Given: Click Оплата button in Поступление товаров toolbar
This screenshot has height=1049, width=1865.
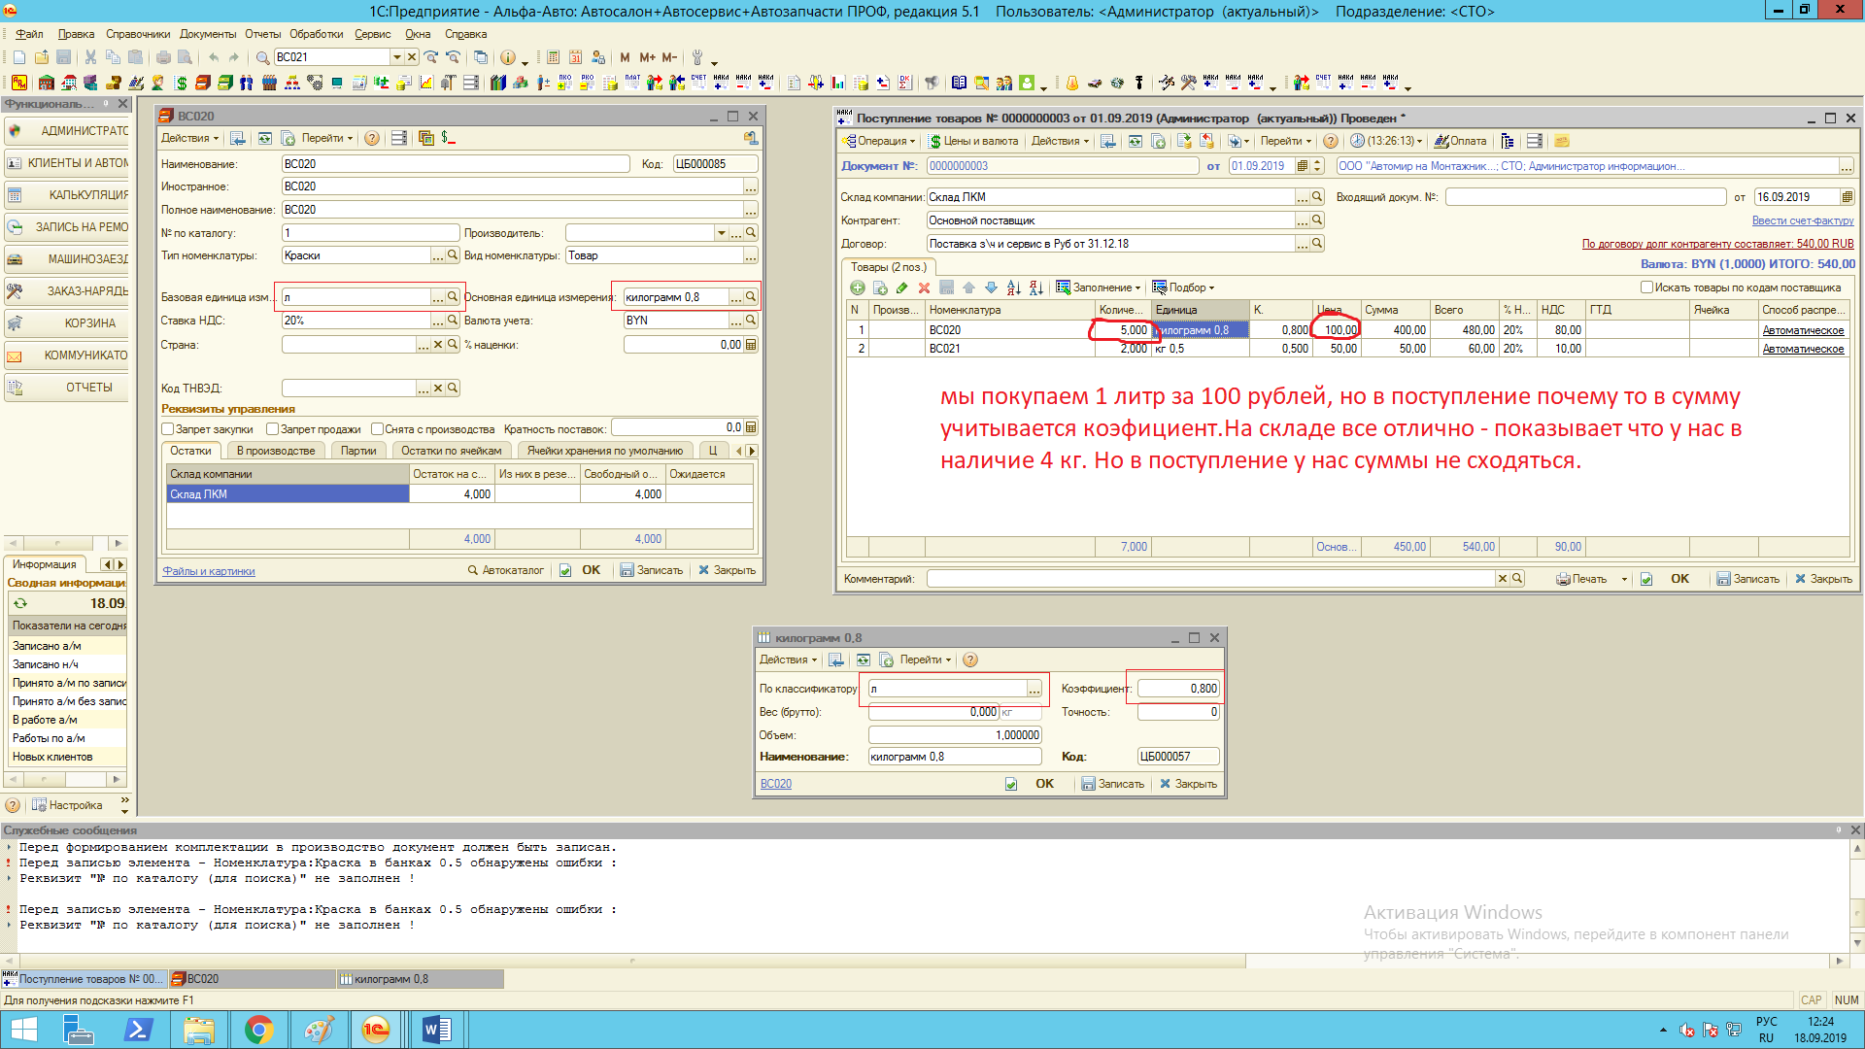Looking at the screenshot, I should click(1460, 141).
